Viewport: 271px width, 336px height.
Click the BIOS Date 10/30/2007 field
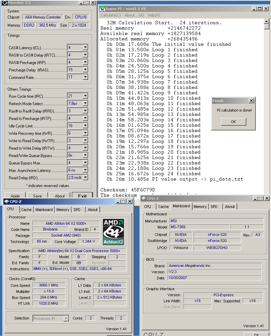click(x=215, y=278)
